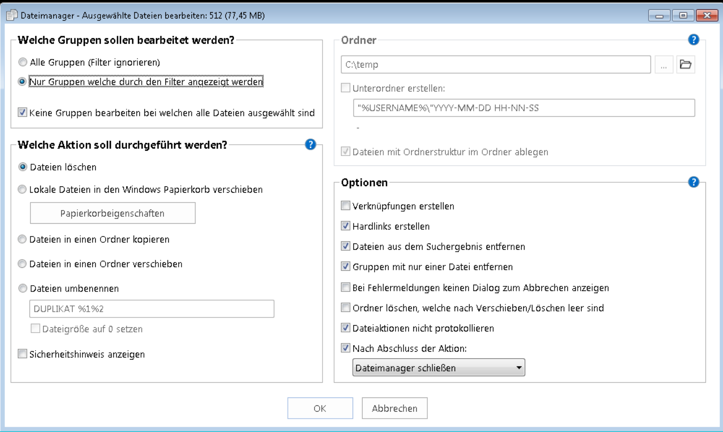
Task: Open help for the Optionen section
Action: click(693, 182)
